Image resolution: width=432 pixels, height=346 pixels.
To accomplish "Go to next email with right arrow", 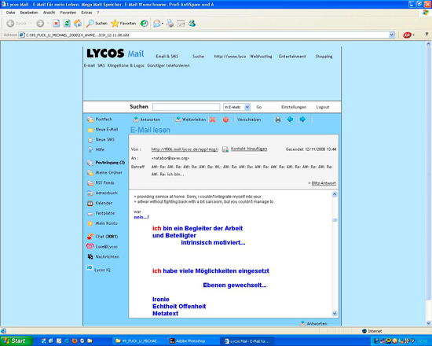I will (x=302, y=120).
